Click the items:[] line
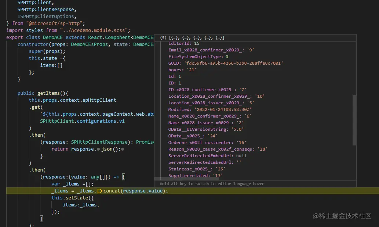Viewport: 379px width, 227px height. tap(51, 65)
